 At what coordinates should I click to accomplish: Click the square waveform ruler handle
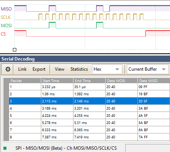[x=14, y=50]
